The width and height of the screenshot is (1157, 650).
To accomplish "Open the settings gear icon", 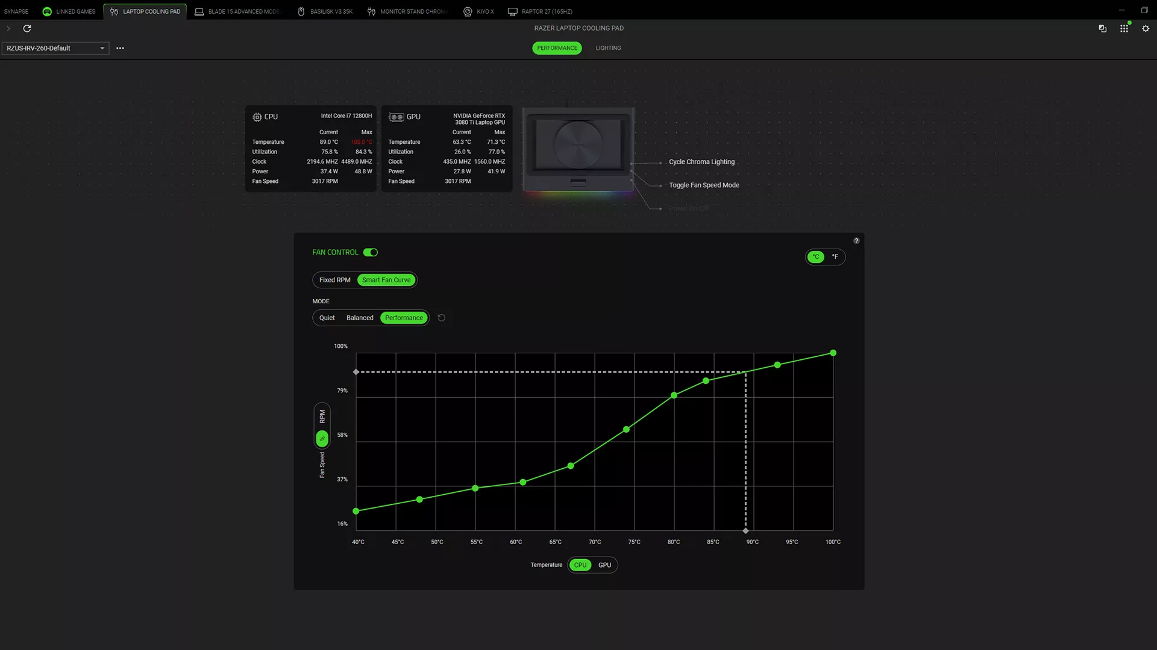I will (1146, 28).
